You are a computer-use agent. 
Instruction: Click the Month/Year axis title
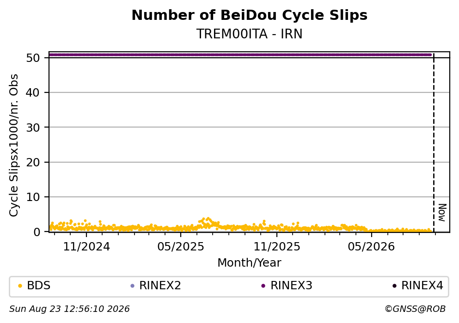pyautogui.click(x=250, y=263)
